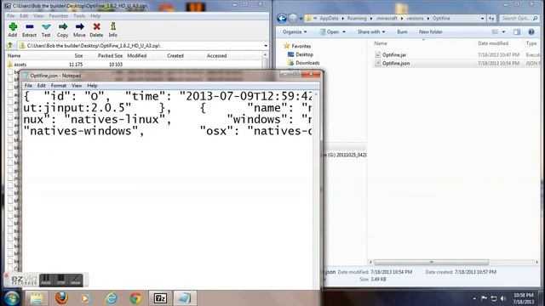This screenshot has width=545, height=306.
Task: Click New folder in Explorer toolbar
Action: [x=431, y=32]
